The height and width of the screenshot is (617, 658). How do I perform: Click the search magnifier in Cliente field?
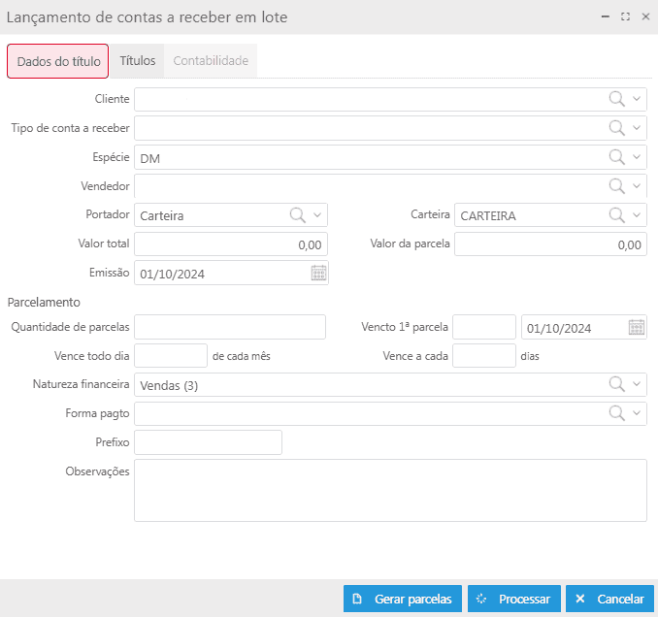pos(616,99)
